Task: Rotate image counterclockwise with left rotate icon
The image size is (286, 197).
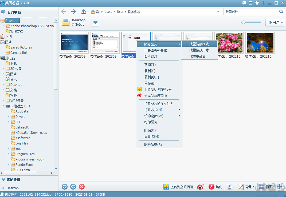Action: point(64,187)
